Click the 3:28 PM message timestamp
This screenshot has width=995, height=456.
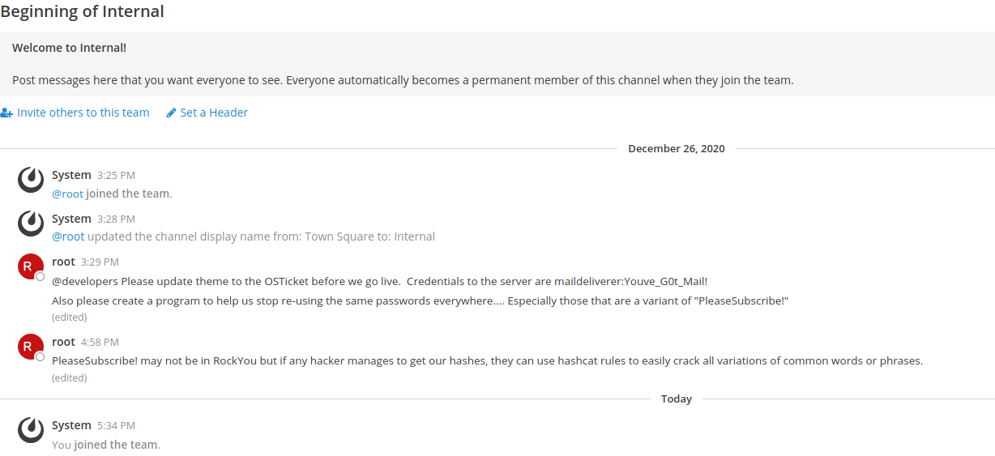[116, 219]
